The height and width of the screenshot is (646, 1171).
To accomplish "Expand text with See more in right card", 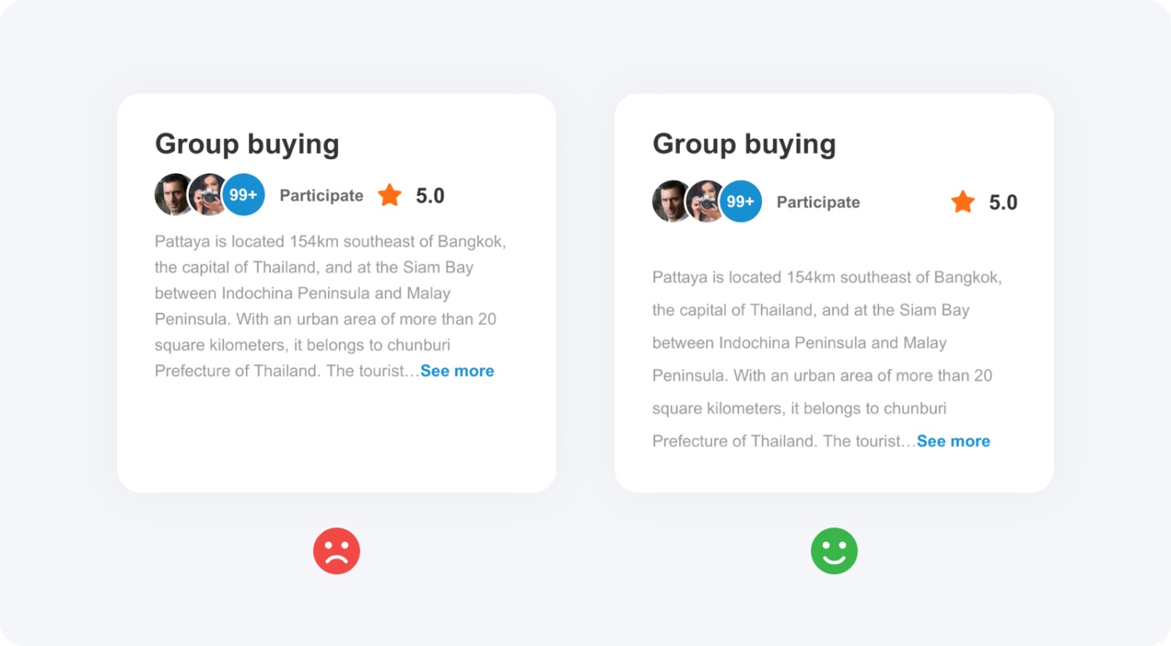I will pos(953,442).
